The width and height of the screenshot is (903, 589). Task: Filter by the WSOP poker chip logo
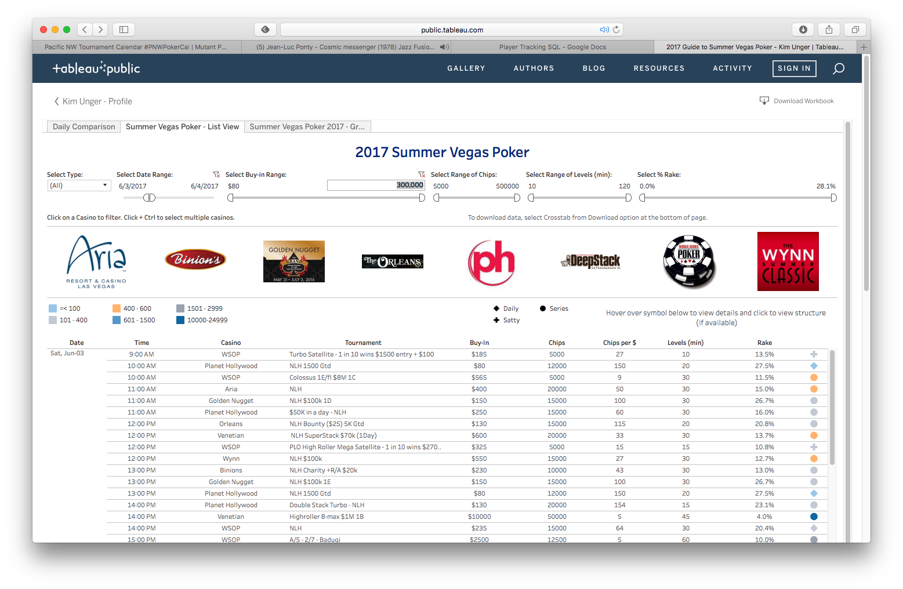tap(689, 262)
